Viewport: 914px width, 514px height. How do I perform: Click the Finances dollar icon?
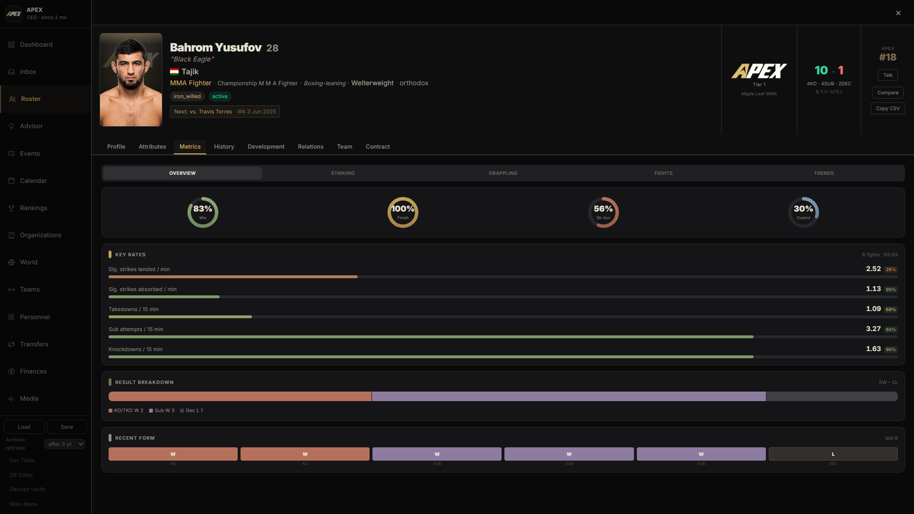coord(11,371)
